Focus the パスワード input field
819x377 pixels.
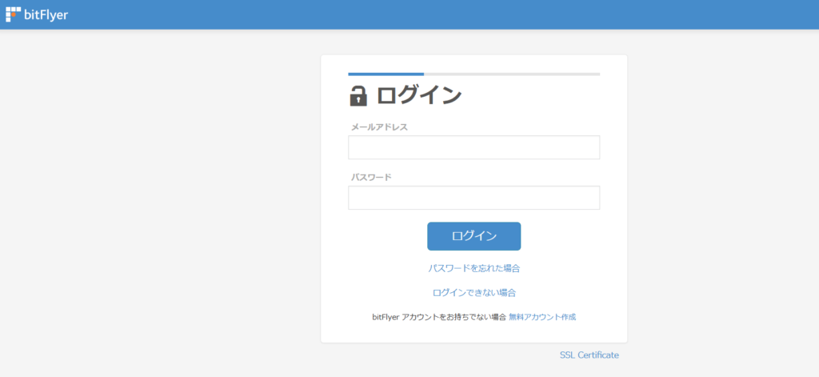[x=473, y=198]
